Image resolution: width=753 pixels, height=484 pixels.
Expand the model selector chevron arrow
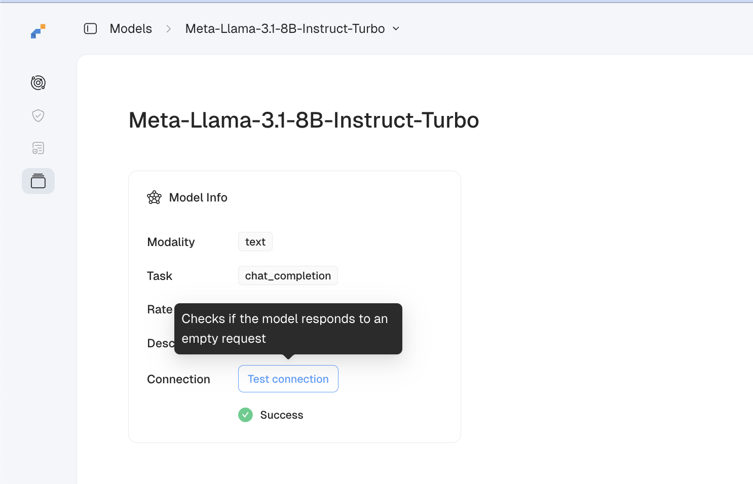coord(396,29)
